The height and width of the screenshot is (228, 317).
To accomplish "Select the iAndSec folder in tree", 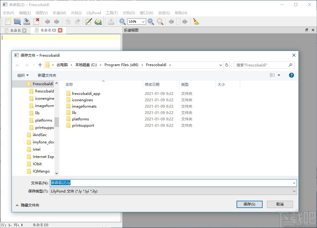I will [39, 135].
